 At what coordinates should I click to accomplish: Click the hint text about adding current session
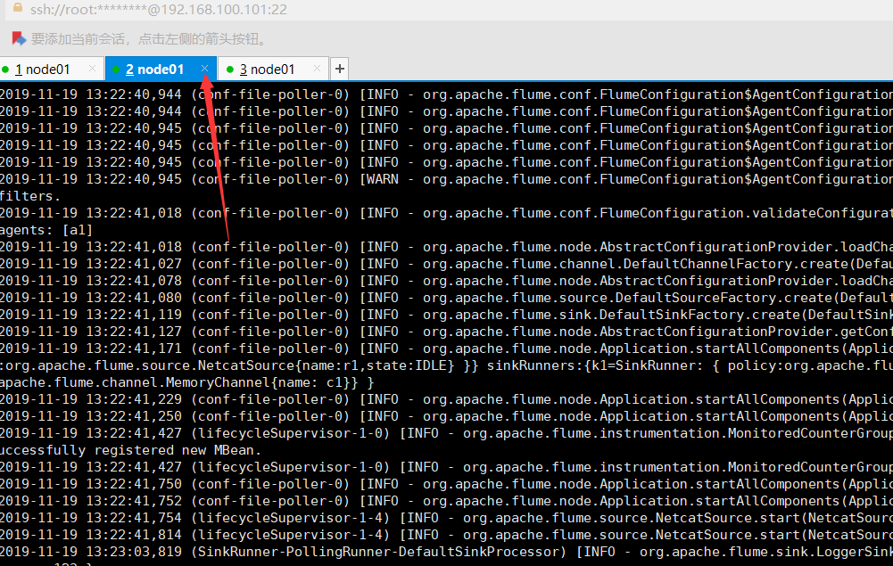(149, 38)
